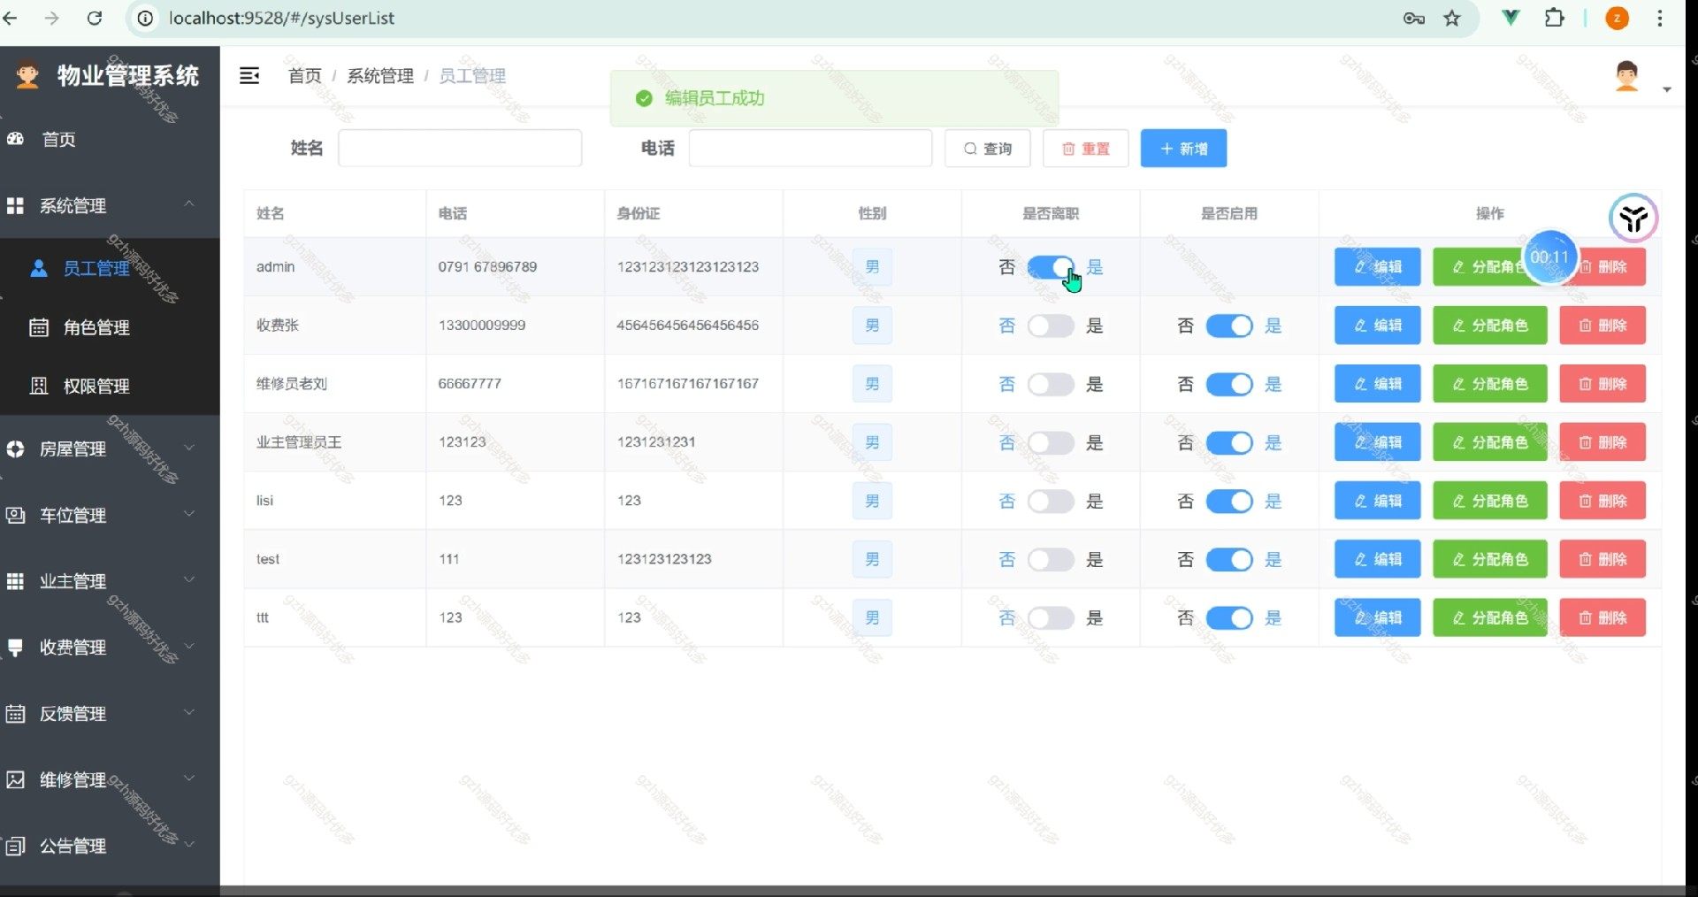The image size is (1698, 897).
Task: Open 权限管理 in the sidebar
Action: [x=96, y=386]
